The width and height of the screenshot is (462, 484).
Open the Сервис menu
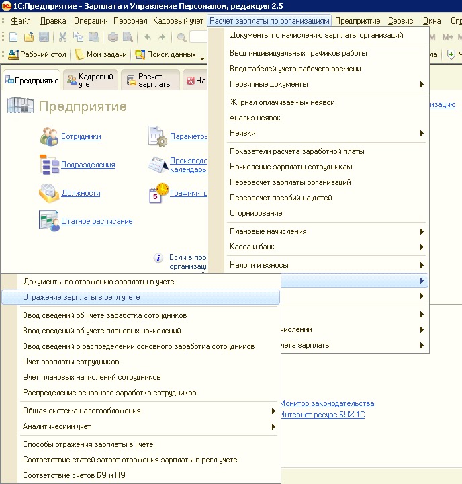(401, 21)
